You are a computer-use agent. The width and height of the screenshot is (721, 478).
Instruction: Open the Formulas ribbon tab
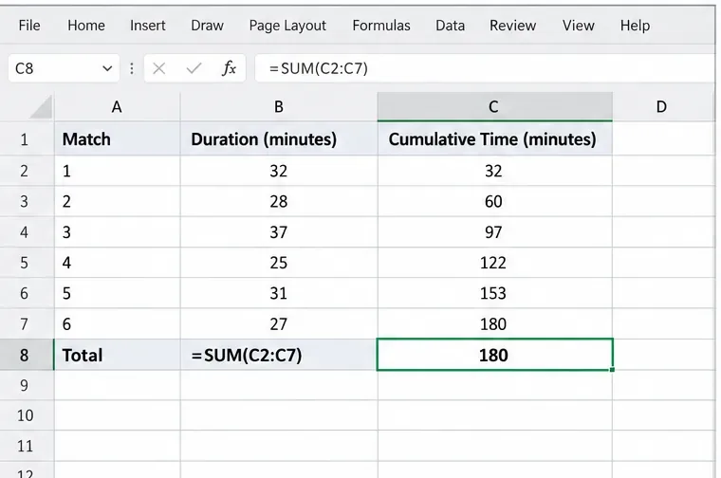tap(381, 26)
